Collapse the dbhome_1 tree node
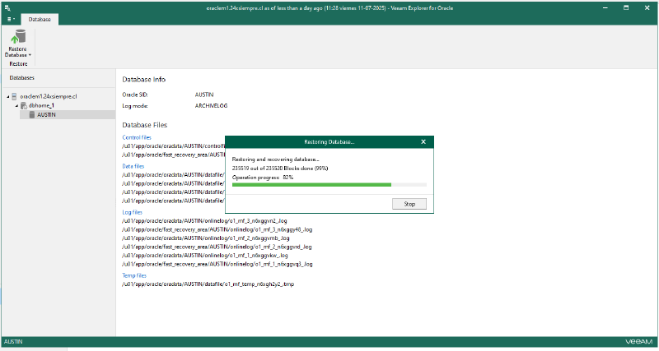The height and width of the screenshot is (351, 659). [16, 106]
